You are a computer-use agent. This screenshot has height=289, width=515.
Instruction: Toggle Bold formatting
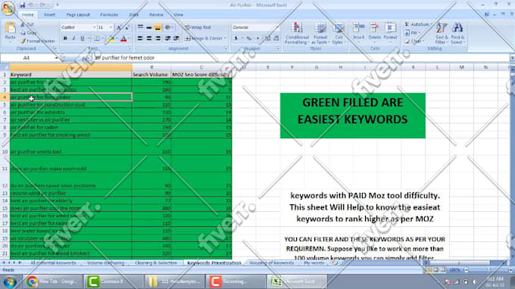pyautogui.click(x=65, y=39)
